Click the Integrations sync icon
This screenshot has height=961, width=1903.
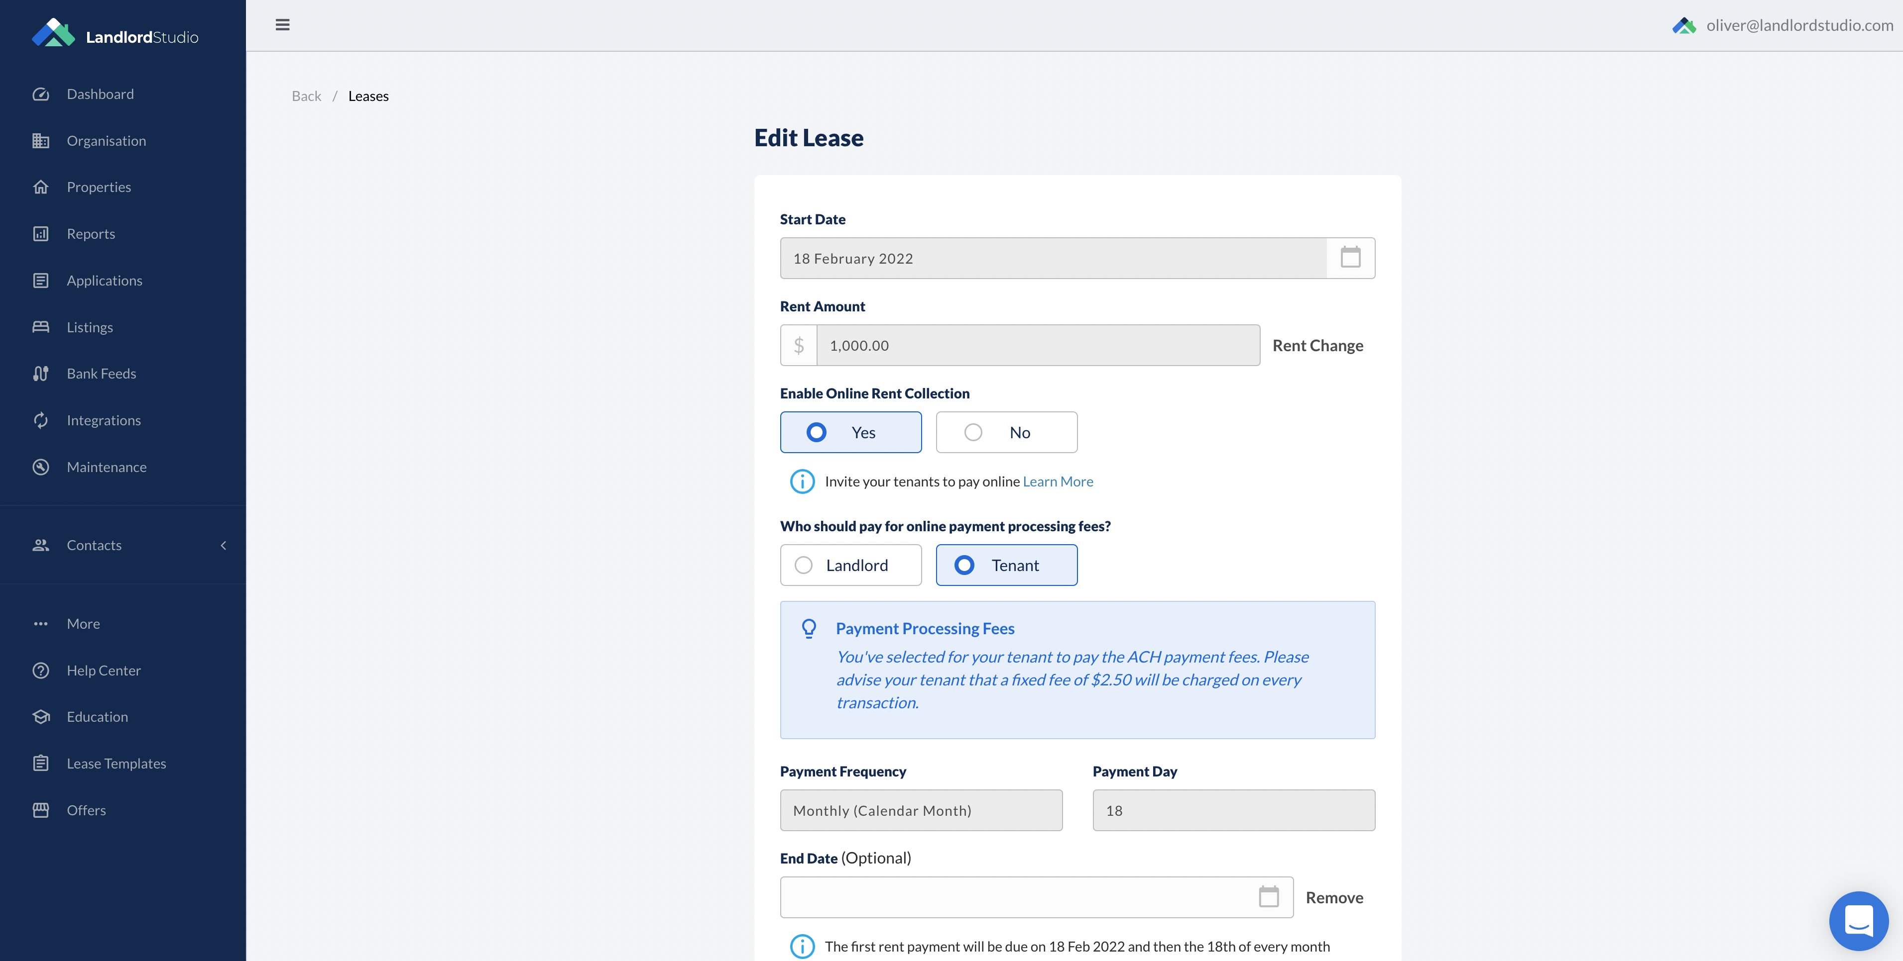41,420
